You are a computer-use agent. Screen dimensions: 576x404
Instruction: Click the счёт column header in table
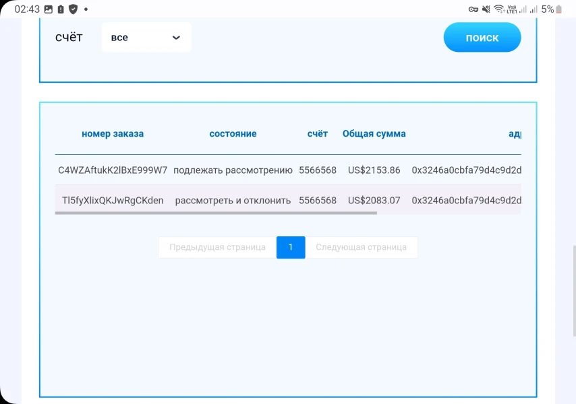(318, 134)
